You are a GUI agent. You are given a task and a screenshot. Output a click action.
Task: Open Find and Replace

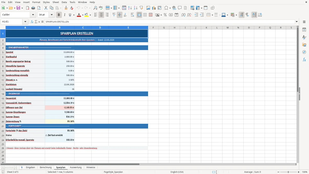(x=95, y=8)
